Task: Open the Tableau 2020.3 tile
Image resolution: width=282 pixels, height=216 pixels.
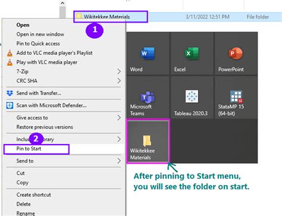Action: (x=192, y=98)
